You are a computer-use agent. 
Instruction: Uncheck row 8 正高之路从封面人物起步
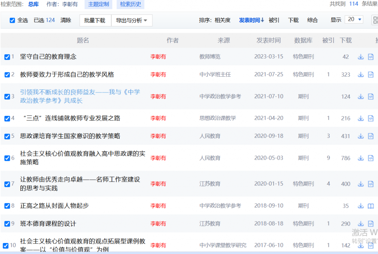7,206
